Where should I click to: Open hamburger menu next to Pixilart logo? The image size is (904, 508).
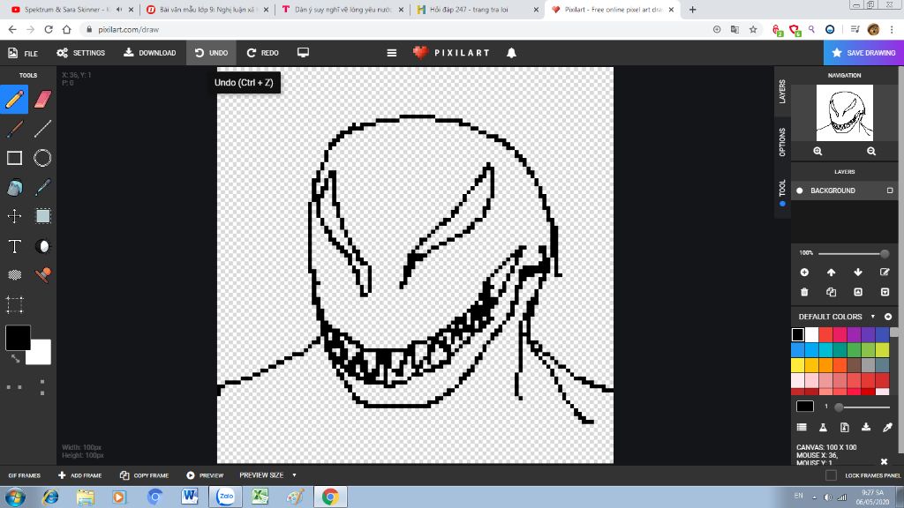point(391,53)
